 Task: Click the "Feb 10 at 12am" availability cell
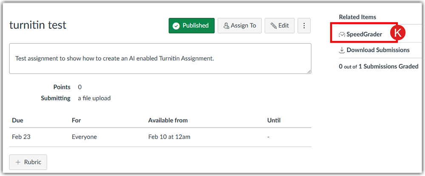pos(169,137)
